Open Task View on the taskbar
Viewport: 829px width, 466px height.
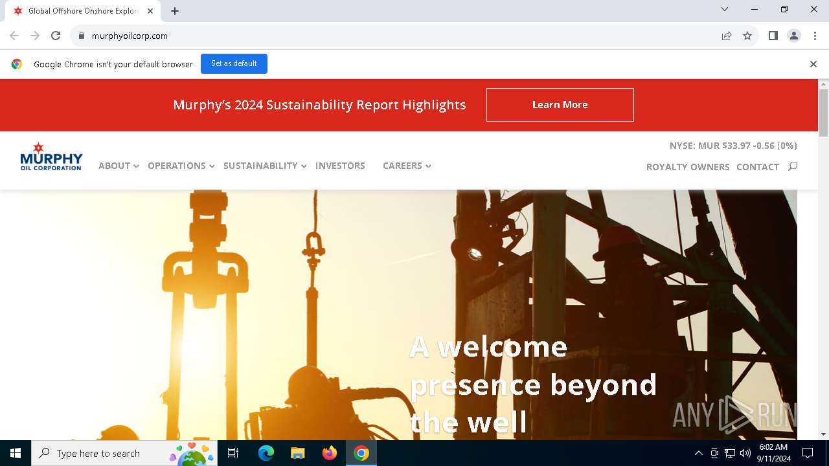[233, 453]
